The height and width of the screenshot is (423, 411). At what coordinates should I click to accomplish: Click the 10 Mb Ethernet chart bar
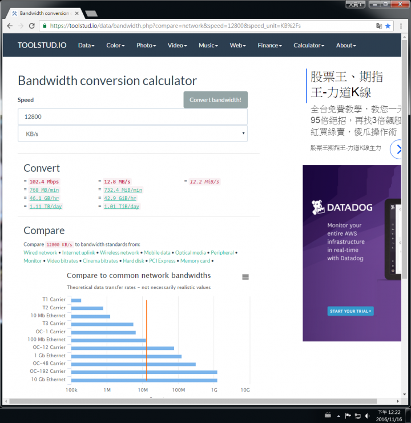click(x=91, y=316)
